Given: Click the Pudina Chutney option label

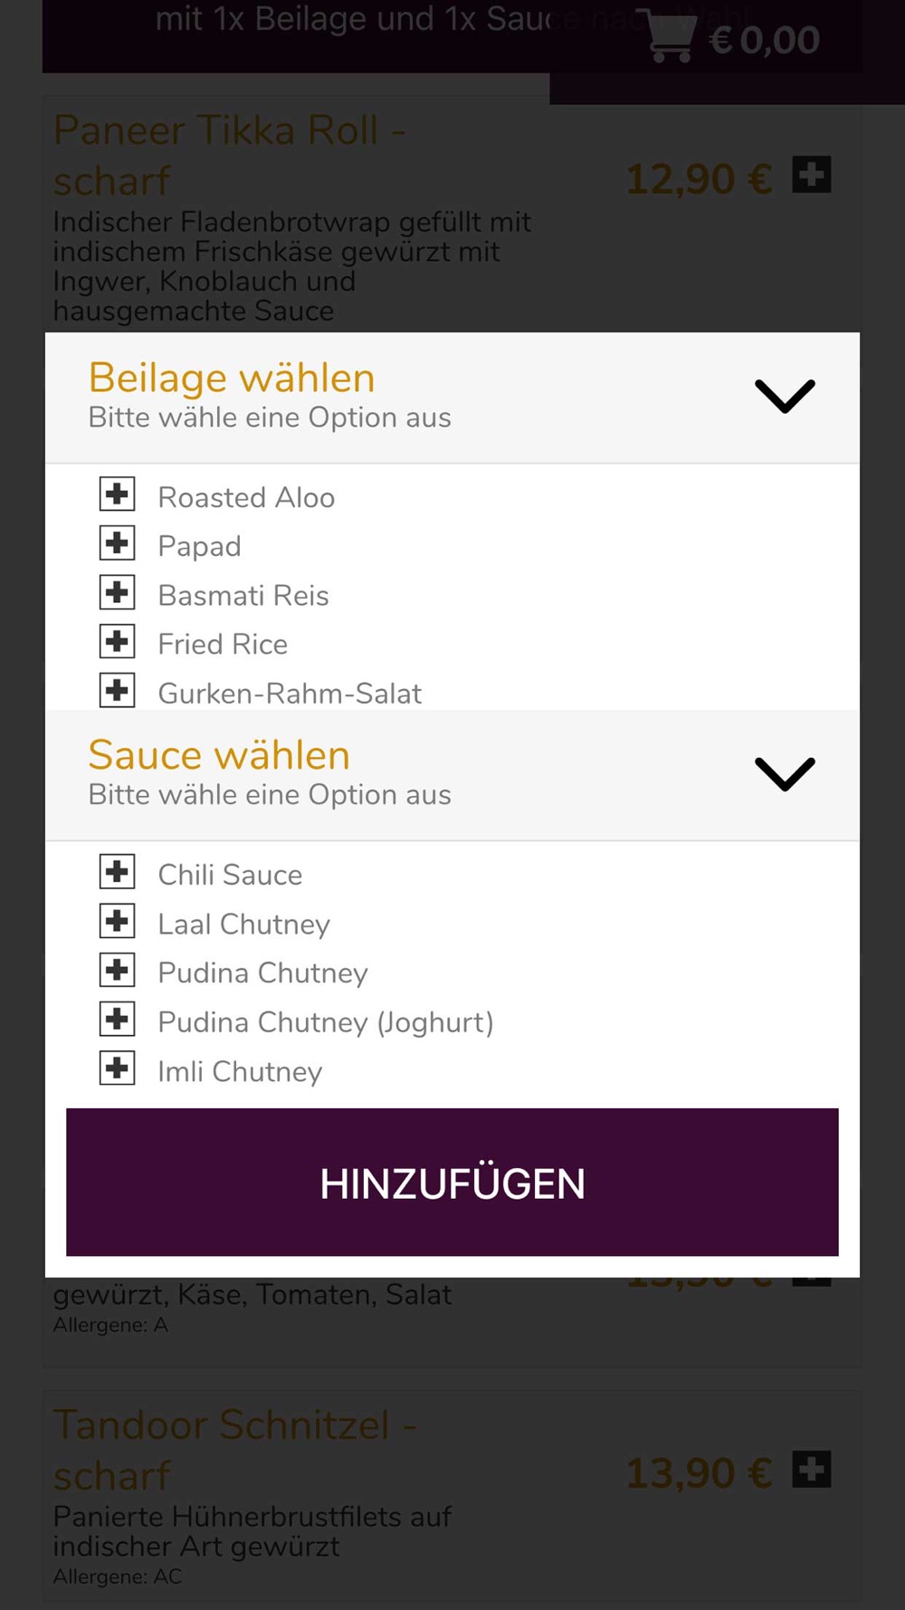Looking at the screenshot, I should point(262,973).
